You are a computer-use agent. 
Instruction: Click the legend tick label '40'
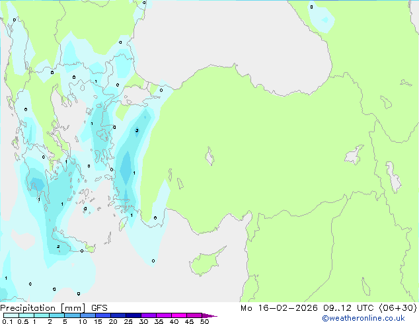[x=174, y=321]
